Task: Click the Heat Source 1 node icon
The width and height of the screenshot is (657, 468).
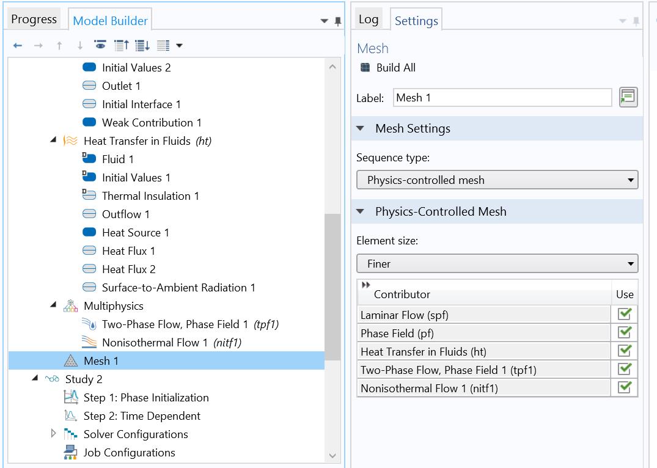Action: pos(89,233)
